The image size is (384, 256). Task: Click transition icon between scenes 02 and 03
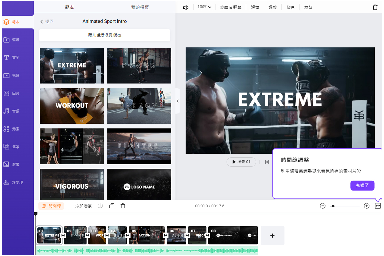click(x=87, y=235)
